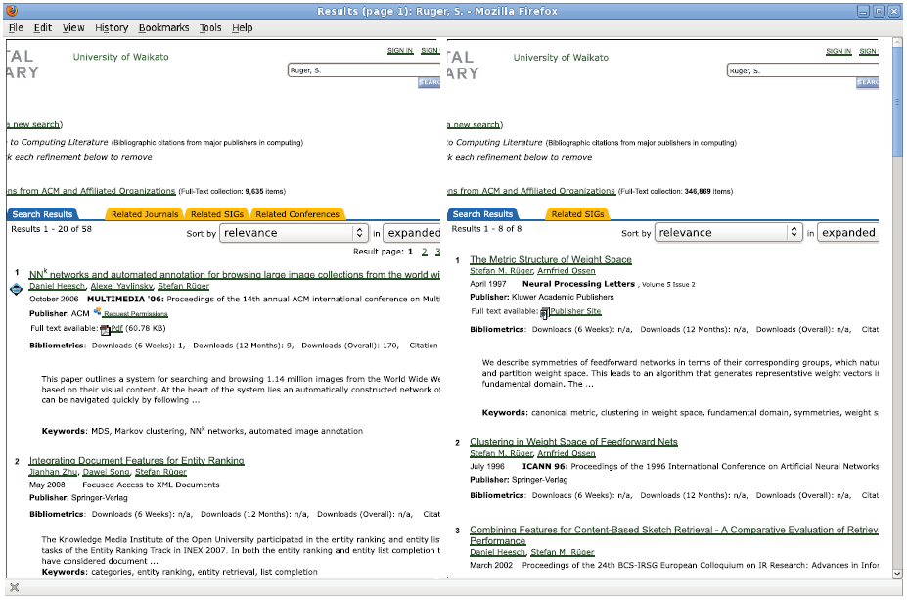Open The Metric Structure of Weight Space
The image size is (907, 600).
coord(551,259)
